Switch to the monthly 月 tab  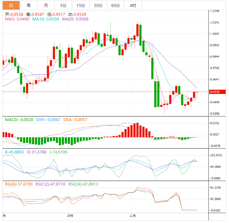46,5
